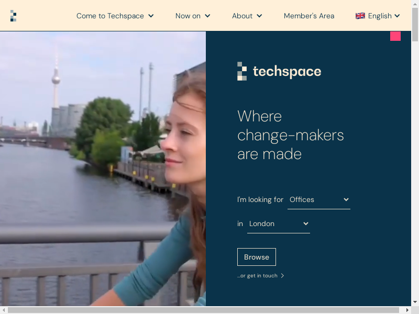This screenshot has width=419, height=314.
Task: Follow the '...or get in touch' link
Action: (x=257, y=276)
